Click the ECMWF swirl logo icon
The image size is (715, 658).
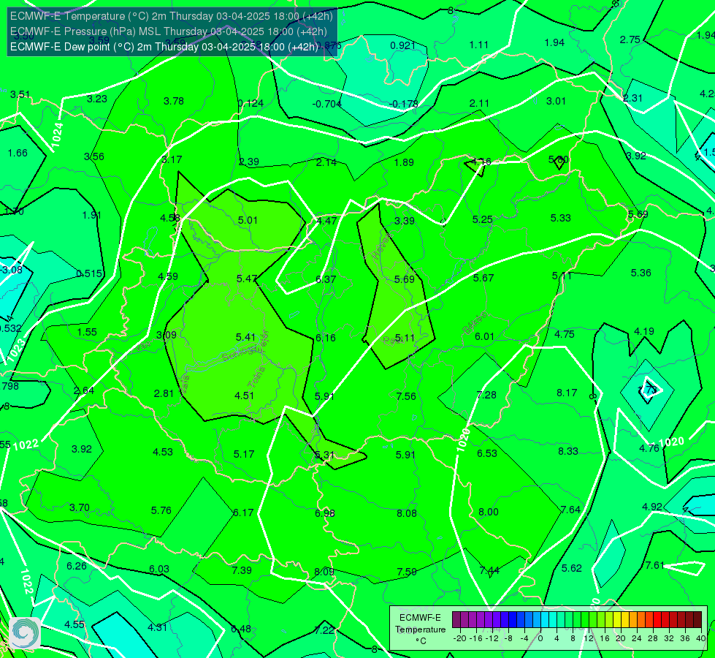(25, 633)
